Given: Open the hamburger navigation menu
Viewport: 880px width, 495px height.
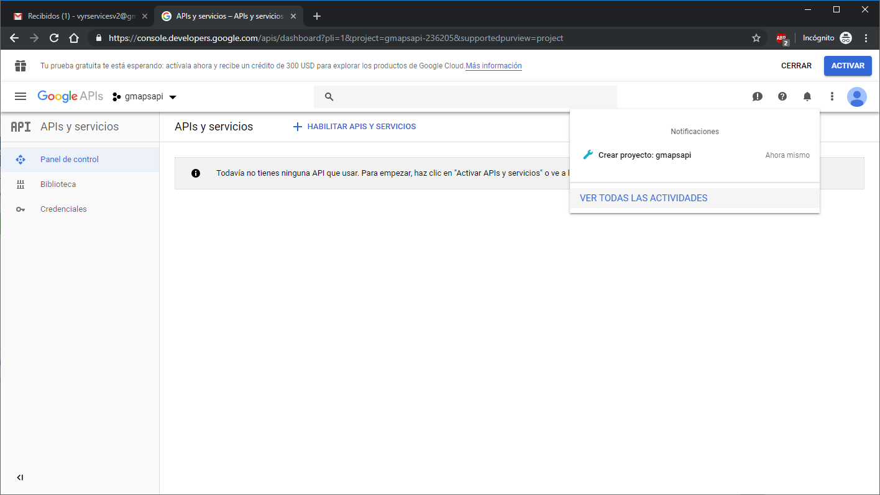Looking at the screenshot, I should (21, 96).
